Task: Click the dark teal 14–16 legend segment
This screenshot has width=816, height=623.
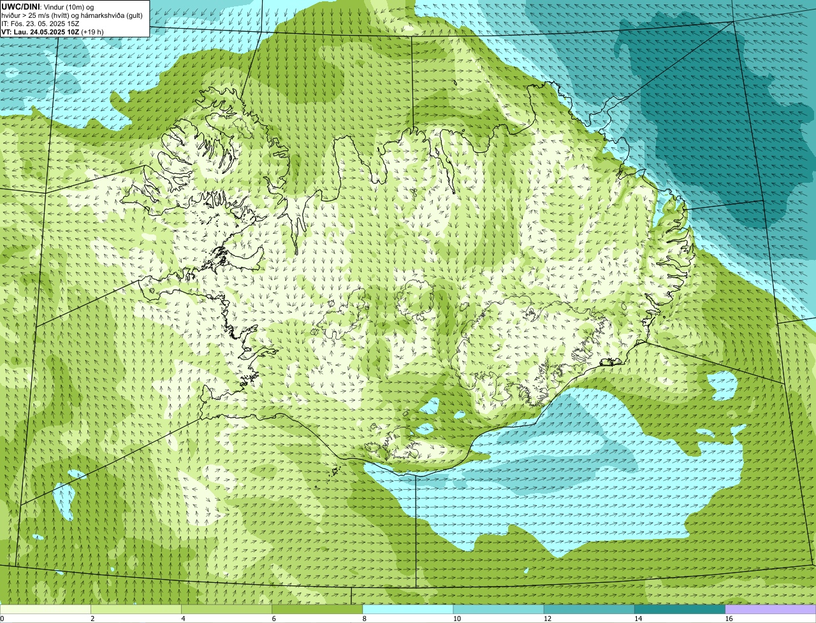Action: (x=680, y=609)
